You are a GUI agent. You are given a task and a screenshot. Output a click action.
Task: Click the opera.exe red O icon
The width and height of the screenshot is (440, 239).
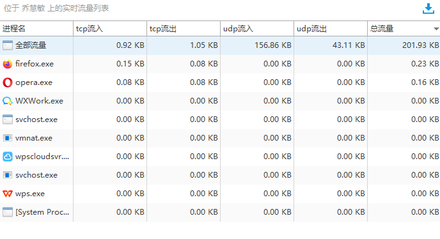8,82
